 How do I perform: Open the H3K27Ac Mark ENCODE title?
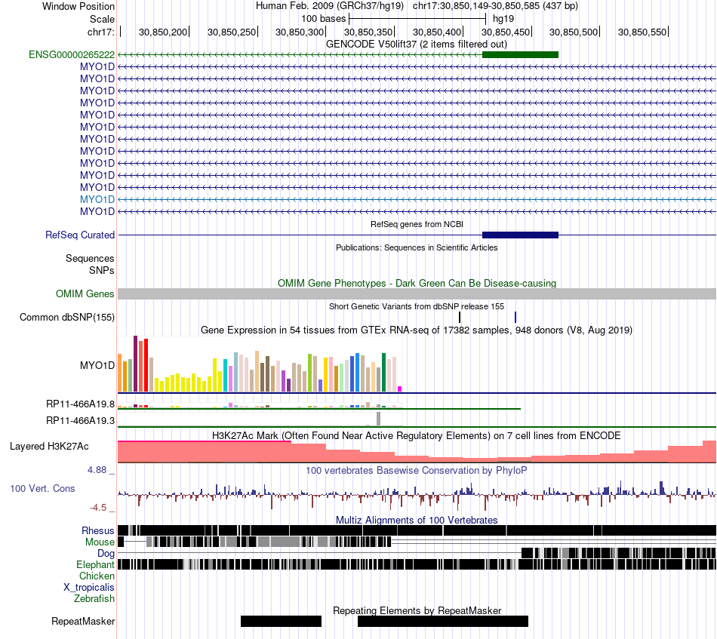tap(417, 435)
